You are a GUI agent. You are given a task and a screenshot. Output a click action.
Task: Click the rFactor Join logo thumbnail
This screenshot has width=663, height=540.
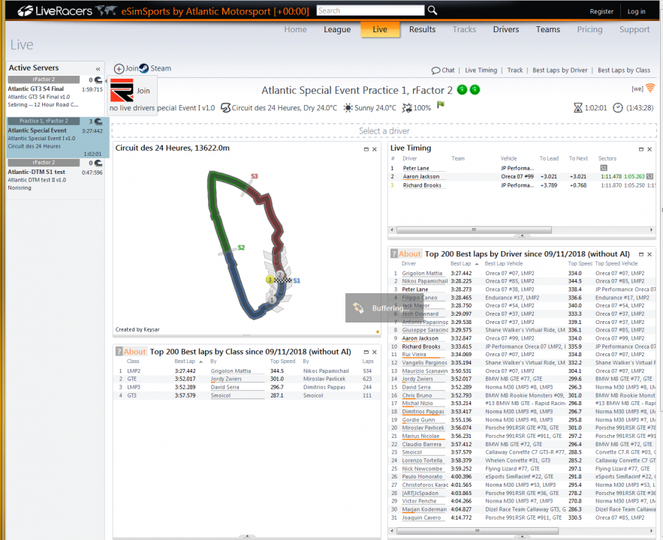(x=122, y=90)
